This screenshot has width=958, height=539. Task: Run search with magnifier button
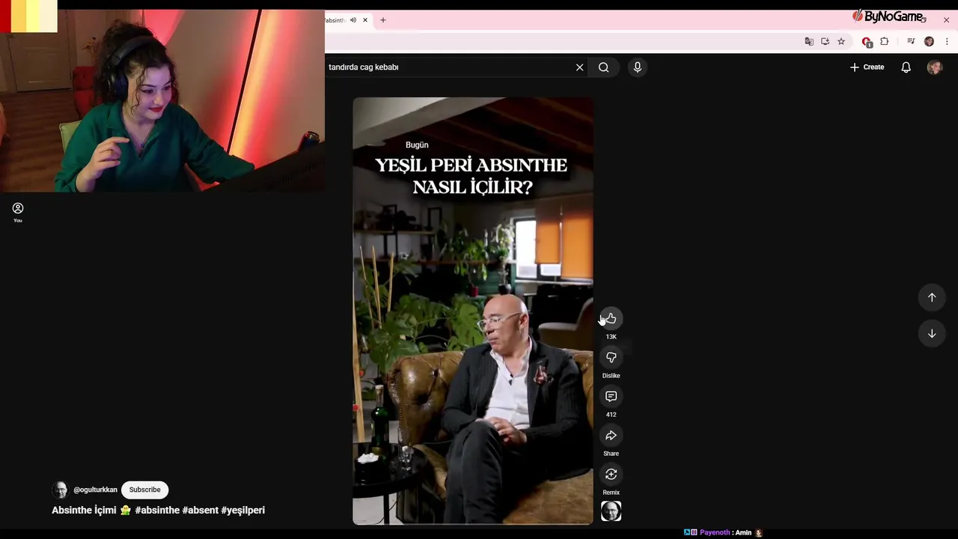click(x=604, y=67)
